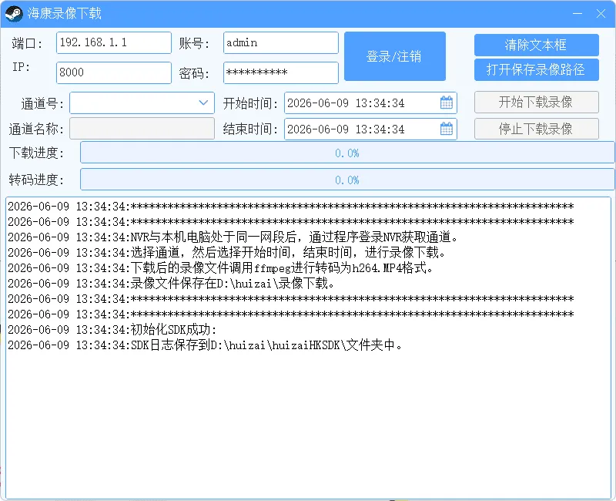Click log line '选择通道,然后选择开始时间'
This screenshot has width=616, height=501.
point(227,253)
